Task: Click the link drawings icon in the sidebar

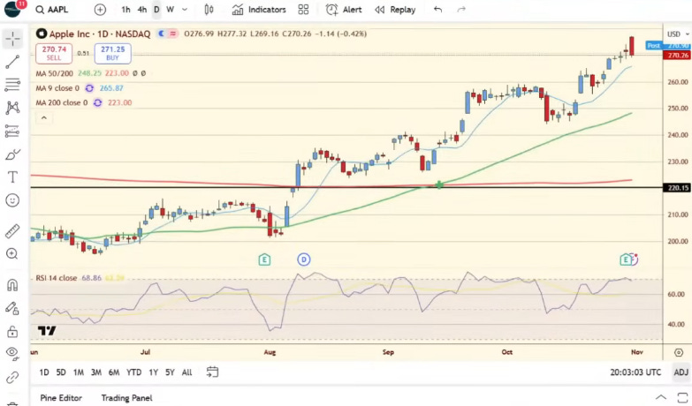Action: (x=12, y=378)
